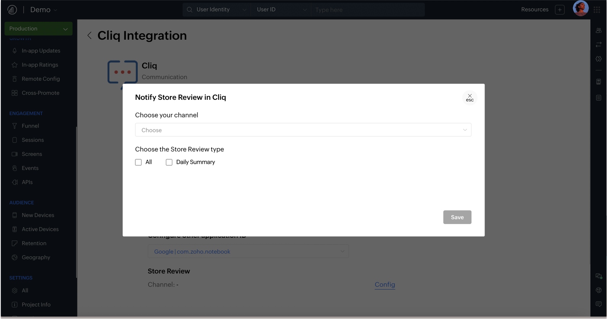Click the Retention icon in the sidebar
Viewport: 607px width, 319px height.
coord(14,243)
